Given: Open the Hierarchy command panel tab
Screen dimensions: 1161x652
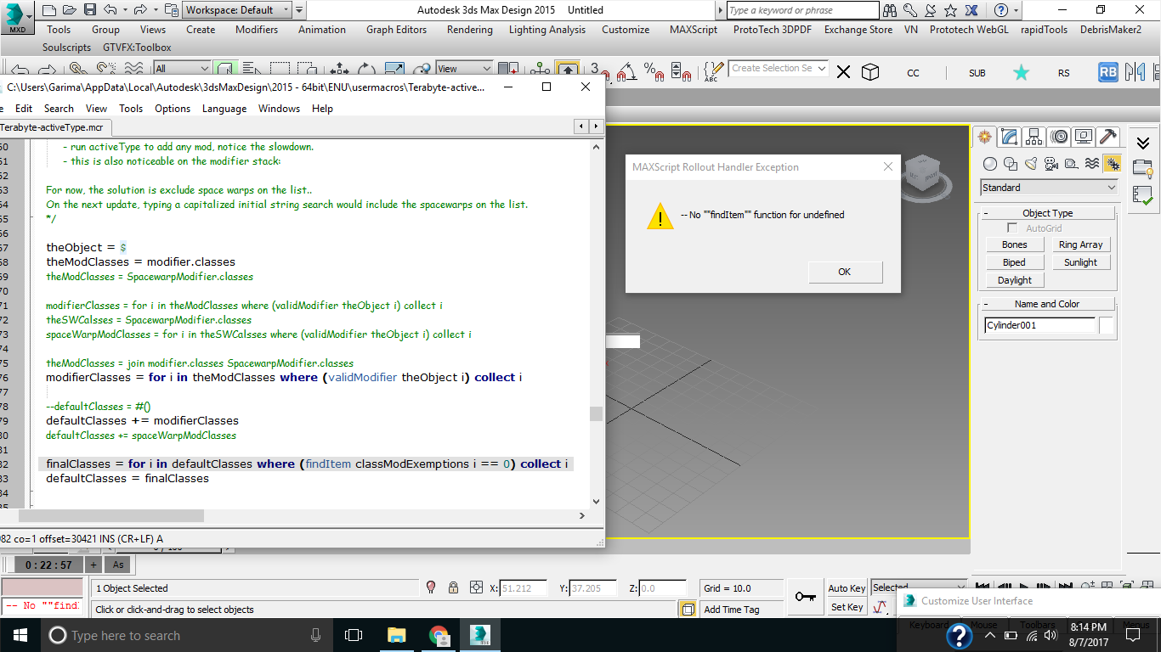Looking at the screenshot, I should tap(1034, 137).
